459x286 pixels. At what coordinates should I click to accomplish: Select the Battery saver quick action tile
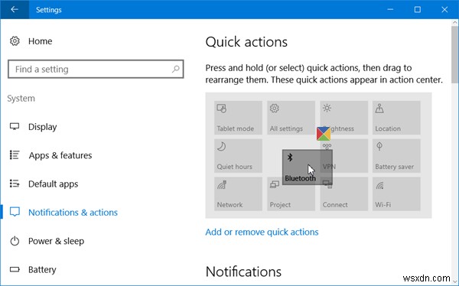tap(396, 156)
